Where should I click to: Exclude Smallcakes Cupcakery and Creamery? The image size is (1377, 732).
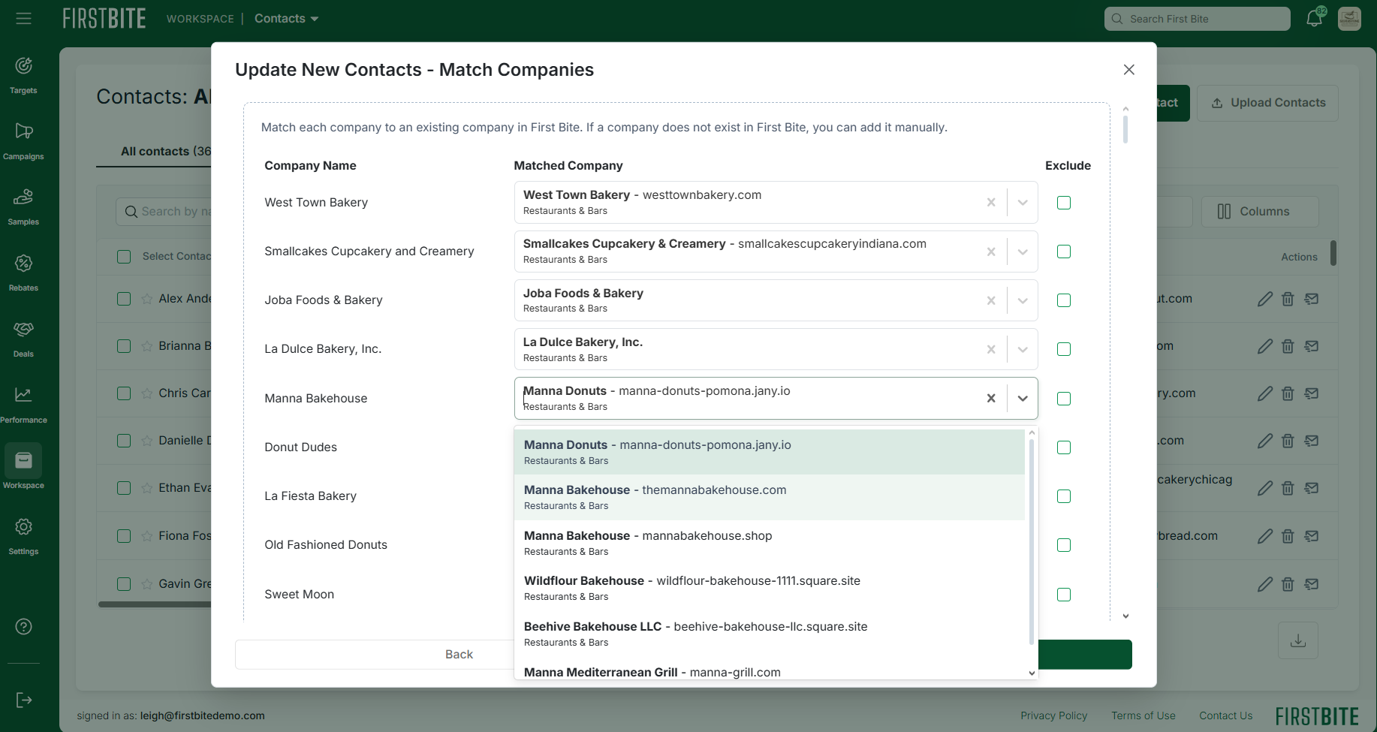pos(1064,252)
